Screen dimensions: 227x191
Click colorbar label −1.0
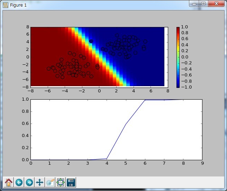tap(186, 87)
